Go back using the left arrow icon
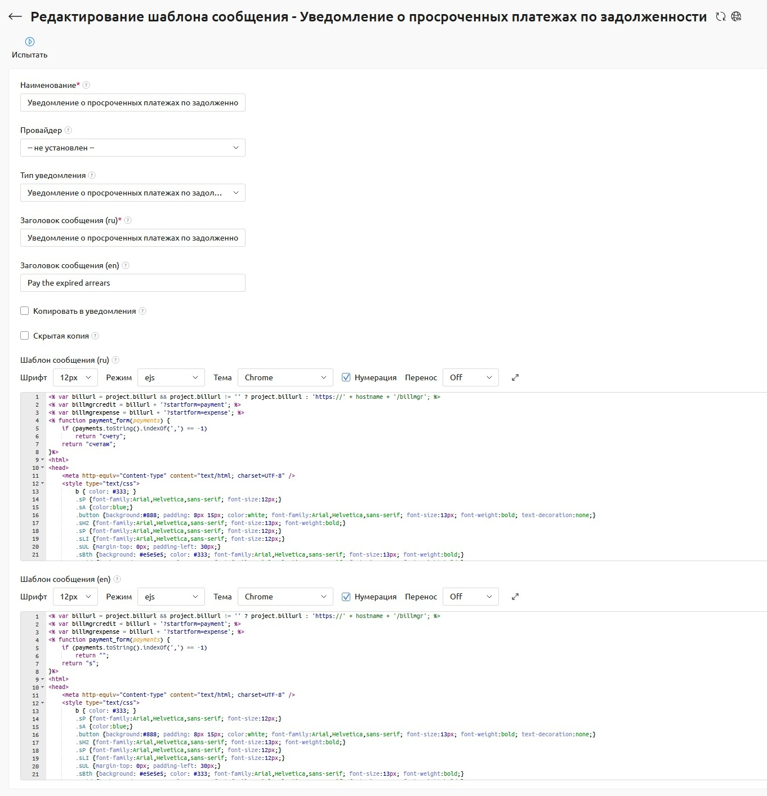 coord(15,16)
